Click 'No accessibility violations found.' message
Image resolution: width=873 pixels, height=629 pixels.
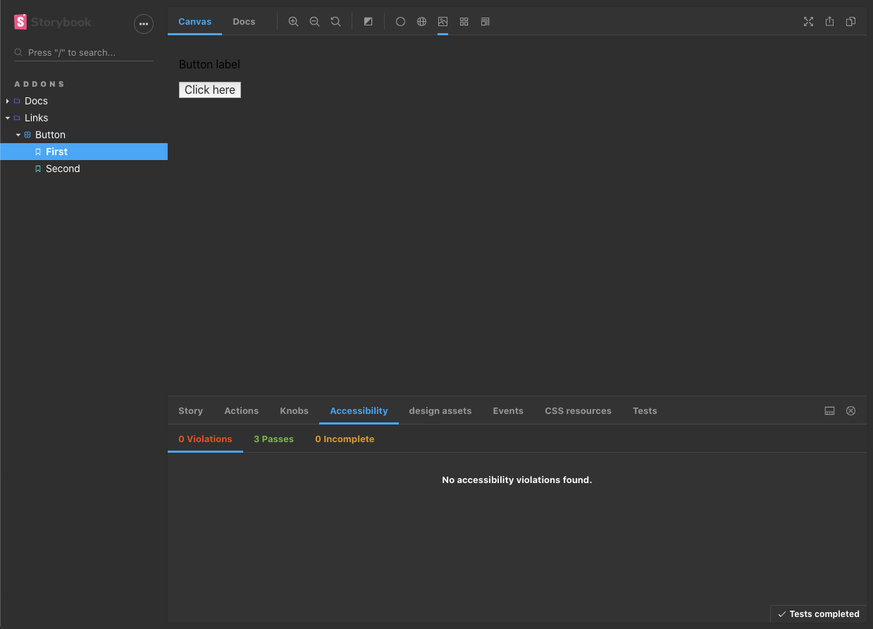tap(516, 480)
